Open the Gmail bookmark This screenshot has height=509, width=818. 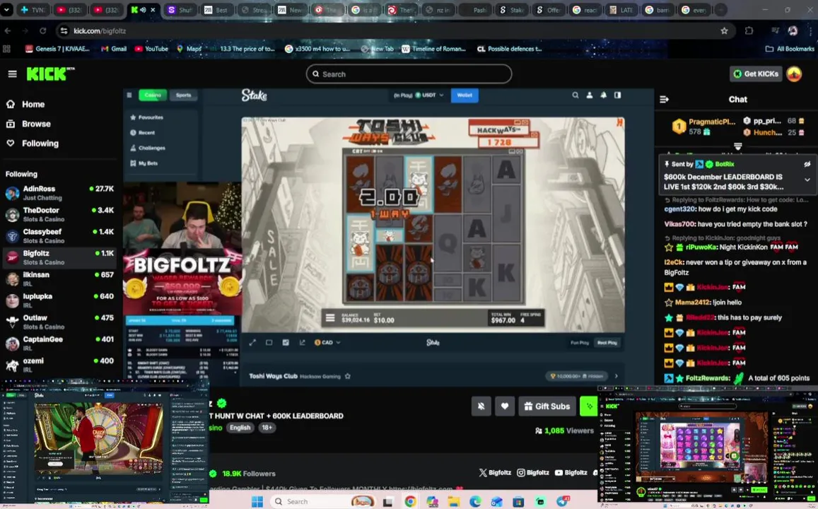114,49
